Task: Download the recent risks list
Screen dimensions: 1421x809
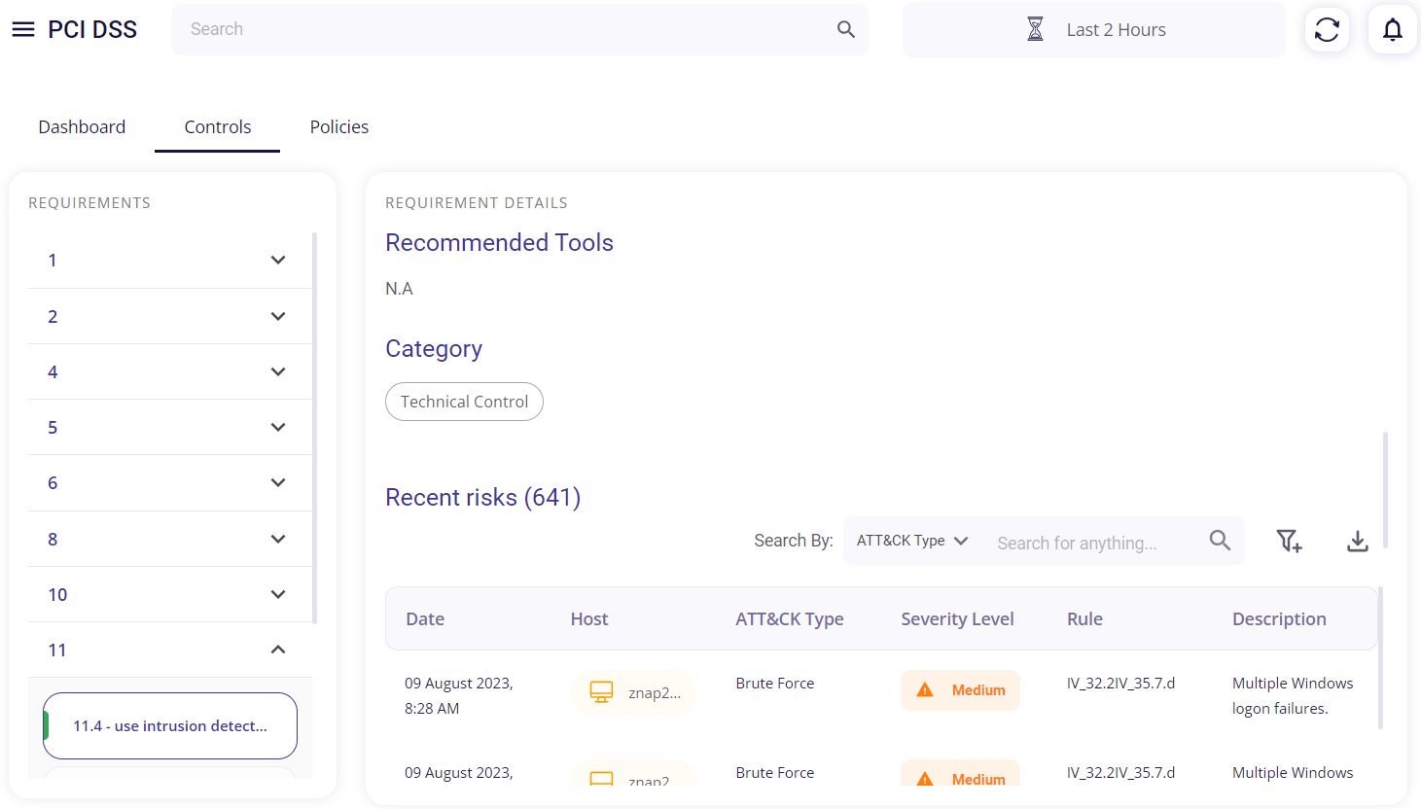Action: [x=1358, y=541]
